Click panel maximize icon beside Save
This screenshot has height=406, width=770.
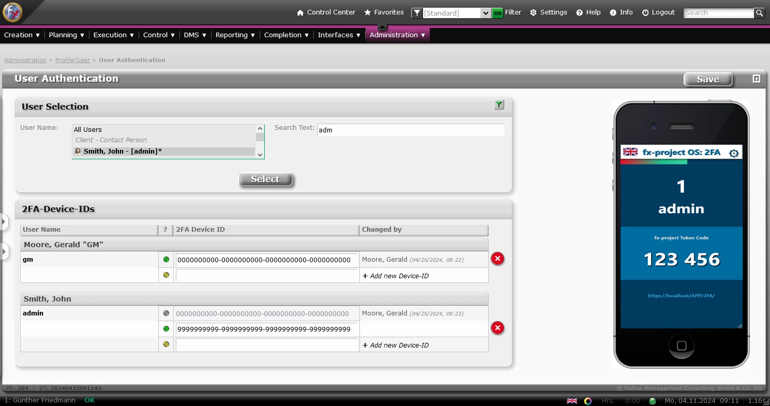[757, 79]
